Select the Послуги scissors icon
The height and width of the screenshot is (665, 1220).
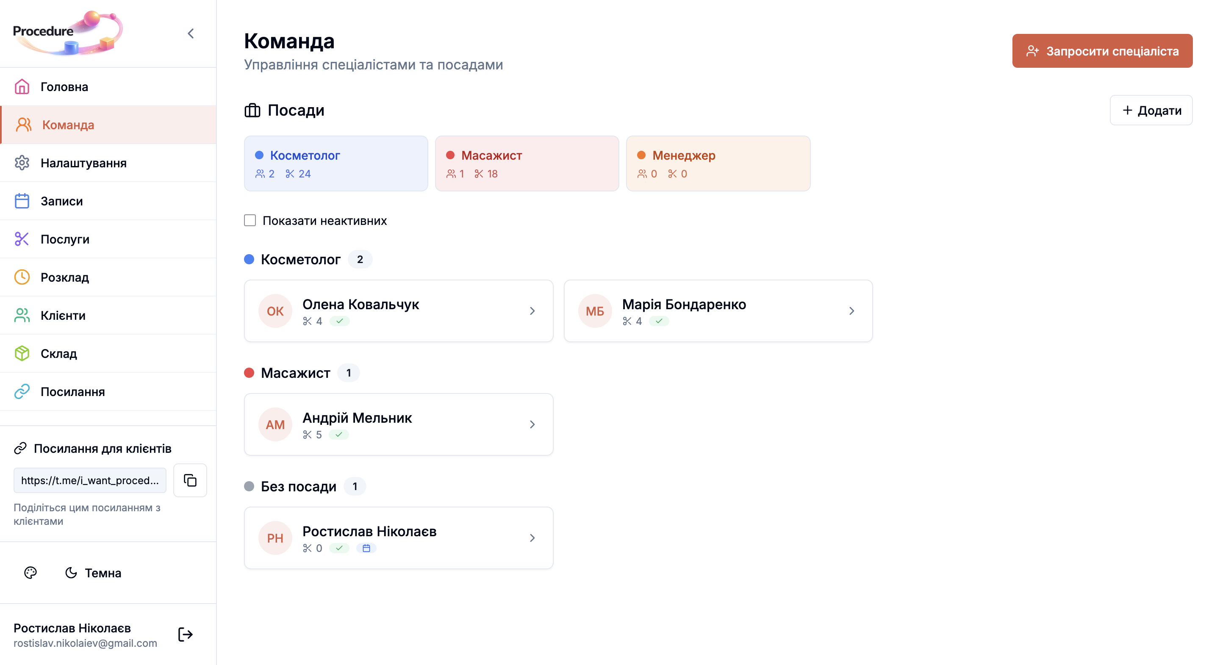pyautogui.click(x=22, y=239)
